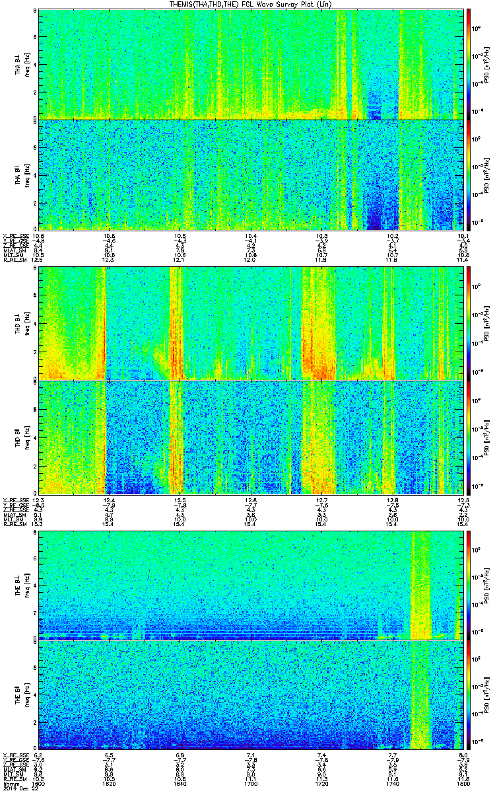Viewport: 495px width, 793px height.
Task: Click the 'THD B∥ freq [Hz]' axis label
Action: (22, 437)
